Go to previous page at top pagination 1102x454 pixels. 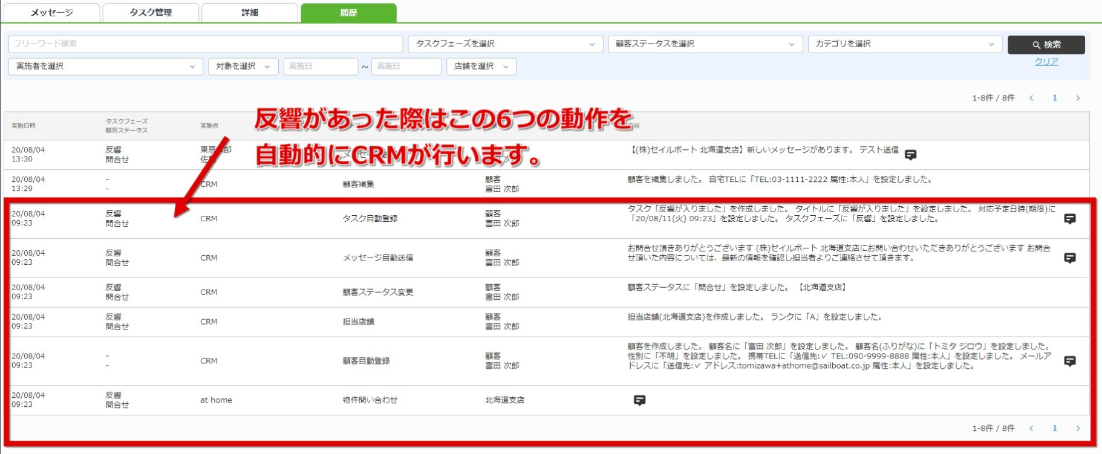click(1031, 98)
